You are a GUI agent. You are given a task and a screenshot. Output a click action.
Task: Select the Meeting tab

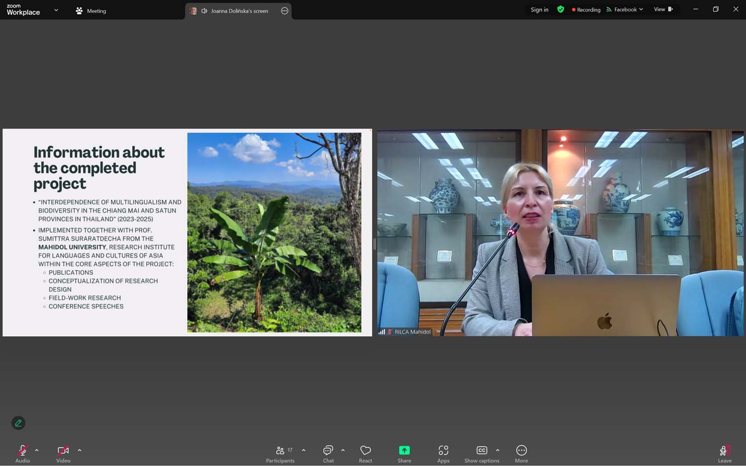click(91, 10)
